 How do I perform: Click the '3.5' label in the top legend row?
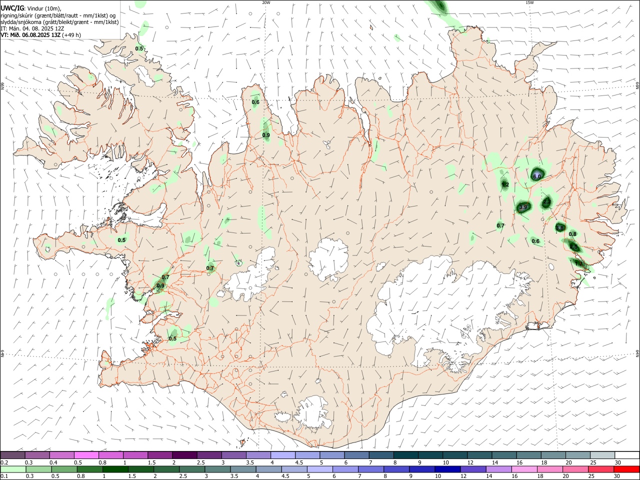(249, 462)
